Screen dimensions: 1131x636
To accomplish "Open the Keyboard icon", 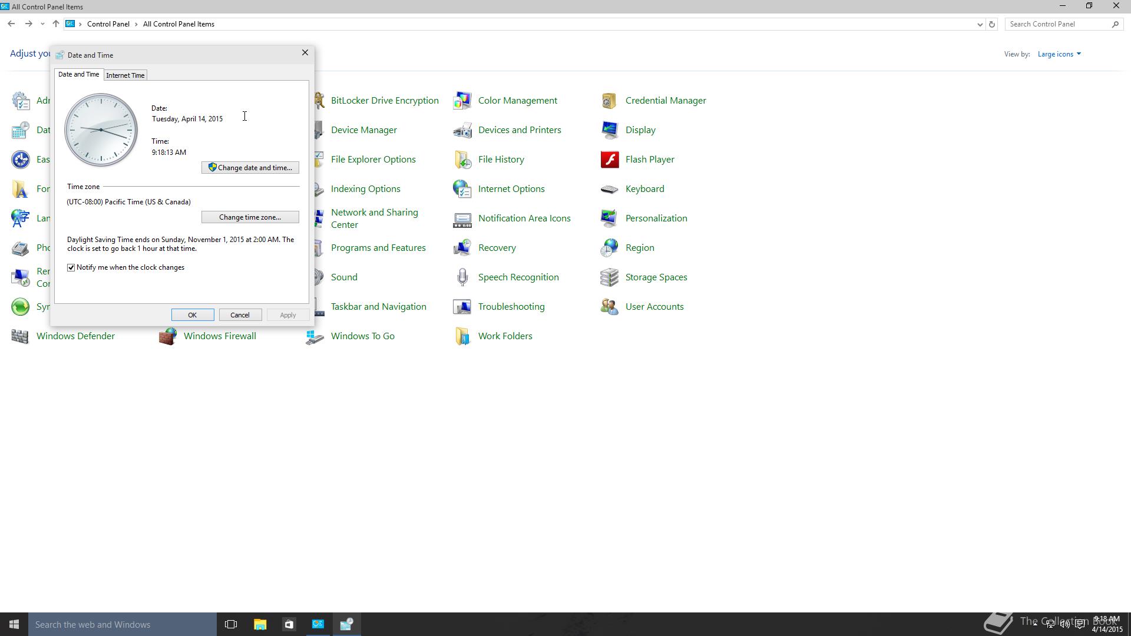I will pyautogui.click(x=610, y=189).
